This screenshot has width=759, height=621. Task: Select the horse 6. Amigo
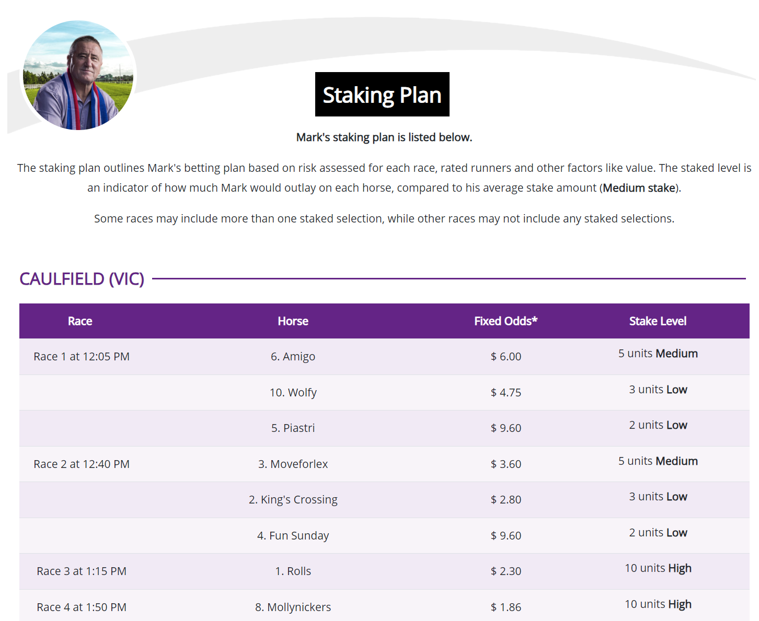click(293, 356)
